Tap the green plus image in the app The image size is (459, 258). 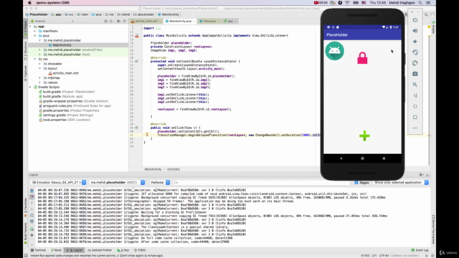[x=364, y=135]
